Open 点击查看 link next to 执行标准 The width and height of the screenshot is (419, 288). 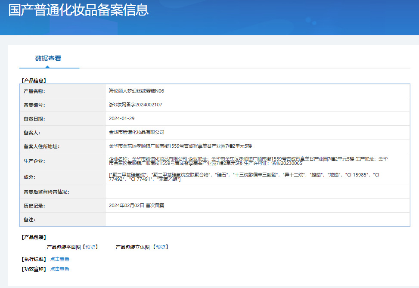[59, 259]
